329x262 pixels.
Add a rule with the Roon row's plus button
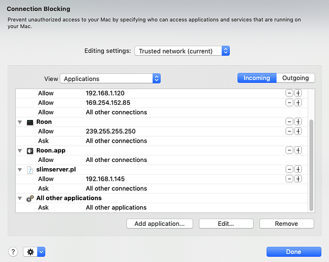coord(298,122)
